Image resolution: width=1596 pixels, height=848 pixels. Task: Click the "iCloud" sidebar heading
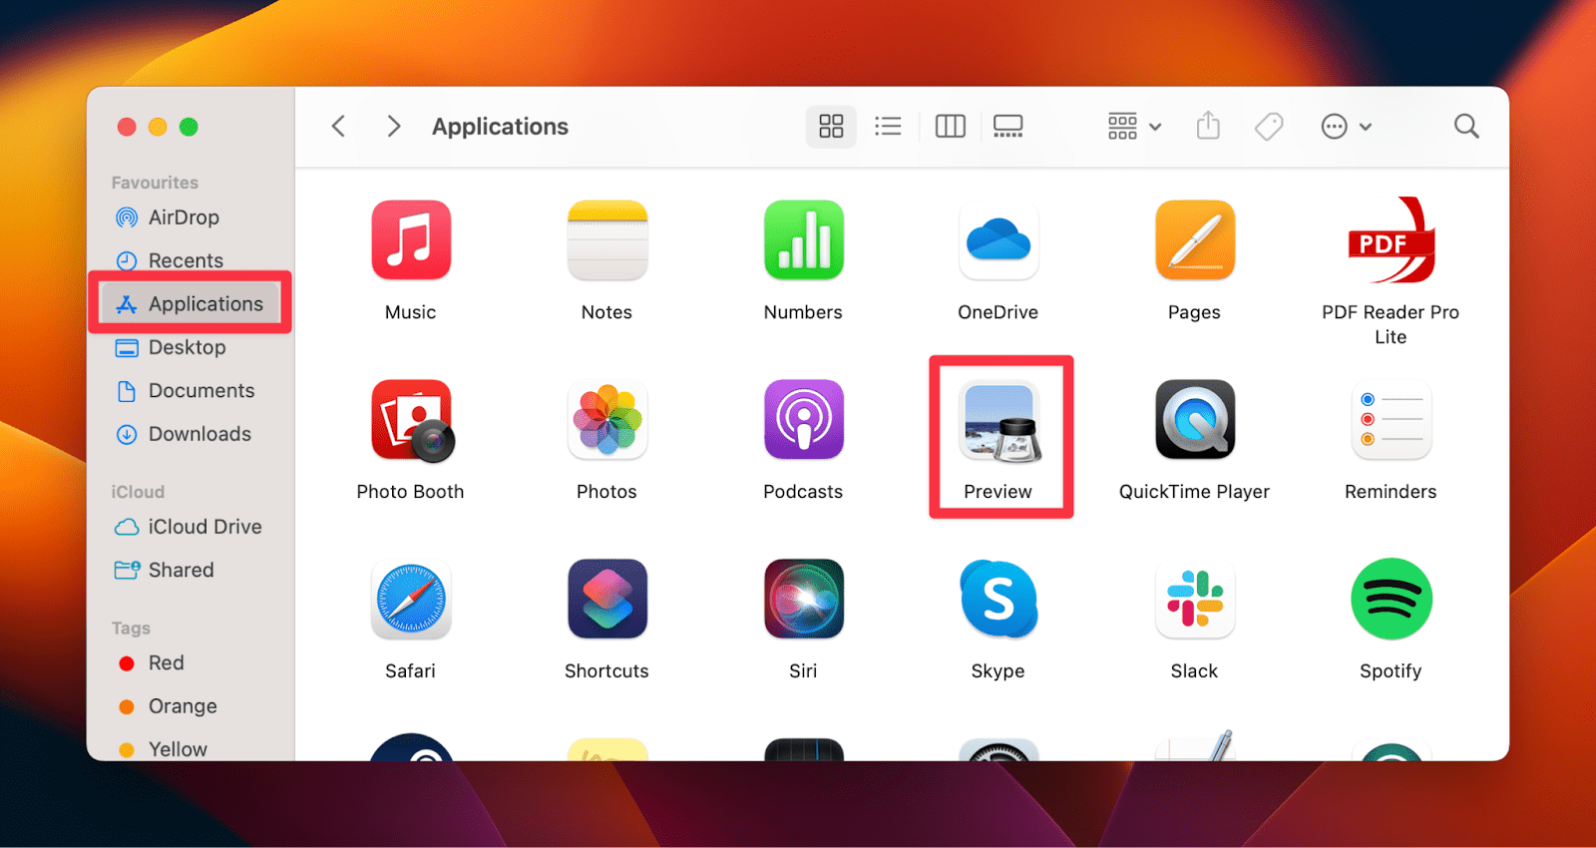click(x=138, y=492)
